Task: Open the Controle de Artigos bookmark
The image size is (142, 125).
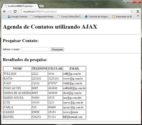Action: (97, 17)
